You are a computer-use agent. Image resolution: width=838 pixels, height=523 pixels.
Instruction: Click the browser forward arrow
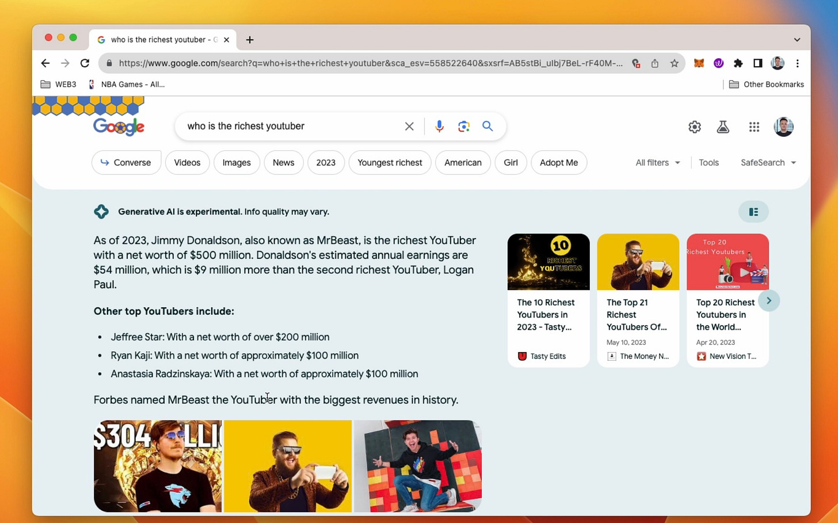[65, 63]
